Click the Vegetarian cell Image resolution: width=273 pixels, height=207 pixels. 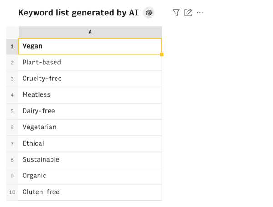click(x=90, y=127)
